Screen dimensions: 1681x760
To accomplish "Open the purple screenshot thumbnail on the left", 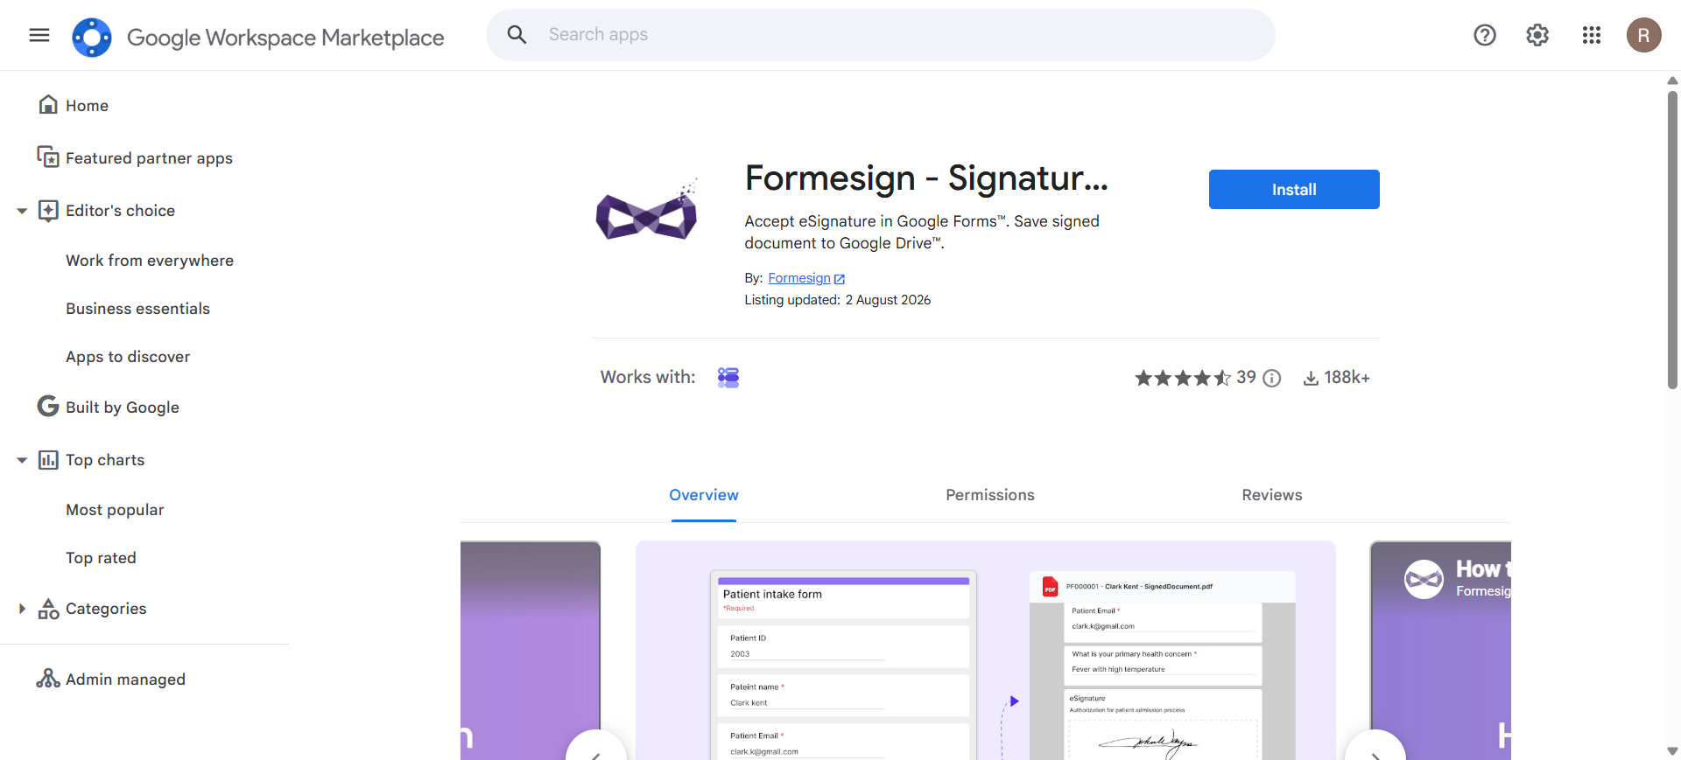I will (x=531, y=650).
